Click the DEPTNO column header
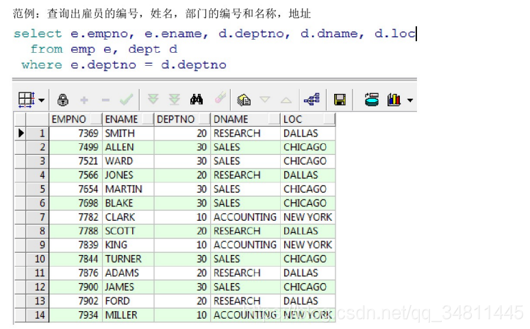530x329 pixels. point(183,119)
